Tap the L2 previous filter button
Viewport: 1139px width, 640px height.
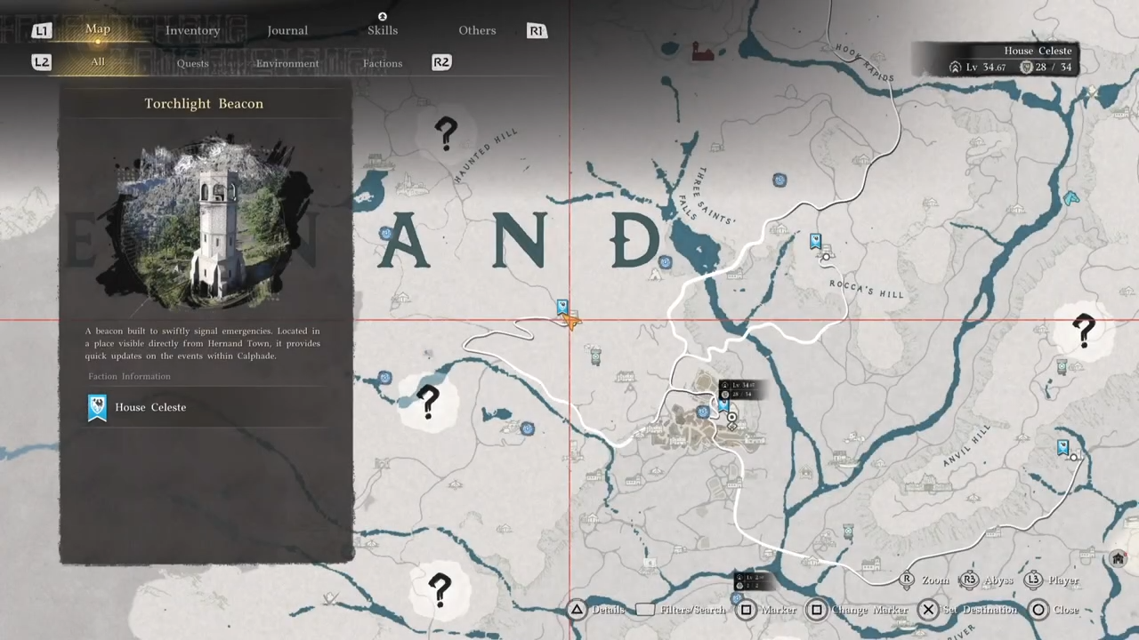pyautogui.click(x=41, y=62)
